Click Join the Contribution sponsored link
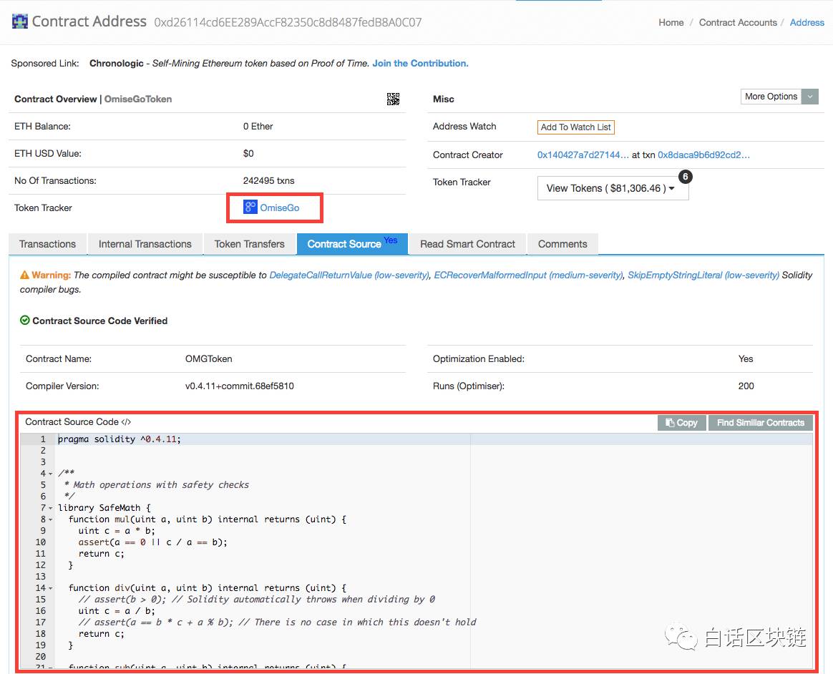This screenshot has height=674, width=833. (420, 63)
